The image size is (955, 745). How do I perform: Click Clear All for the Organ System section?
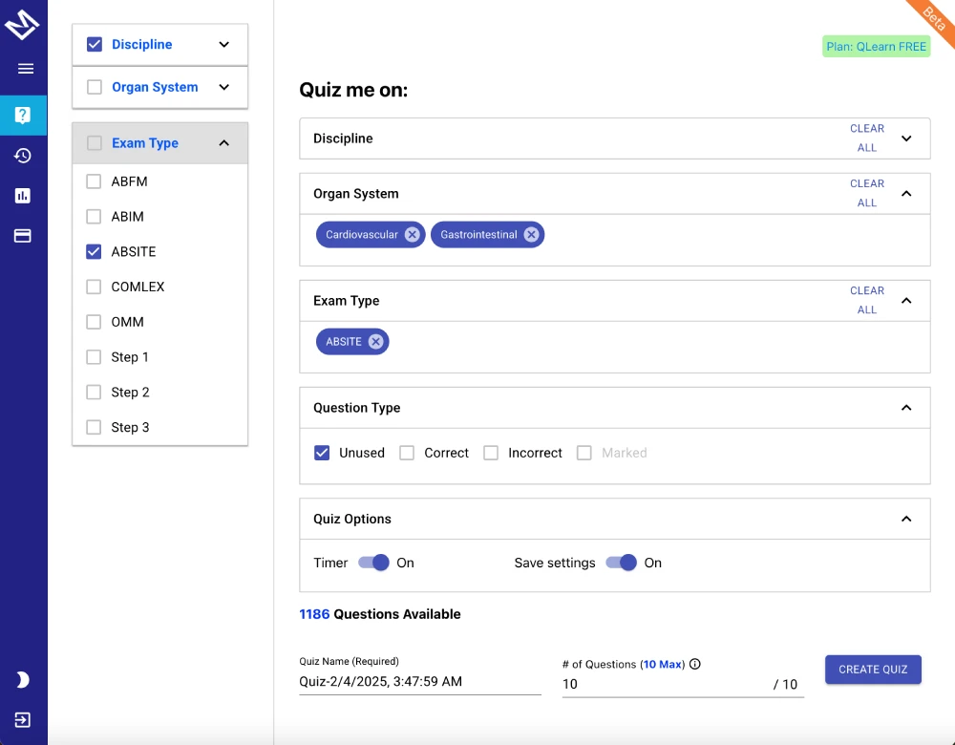coord(867,194)
